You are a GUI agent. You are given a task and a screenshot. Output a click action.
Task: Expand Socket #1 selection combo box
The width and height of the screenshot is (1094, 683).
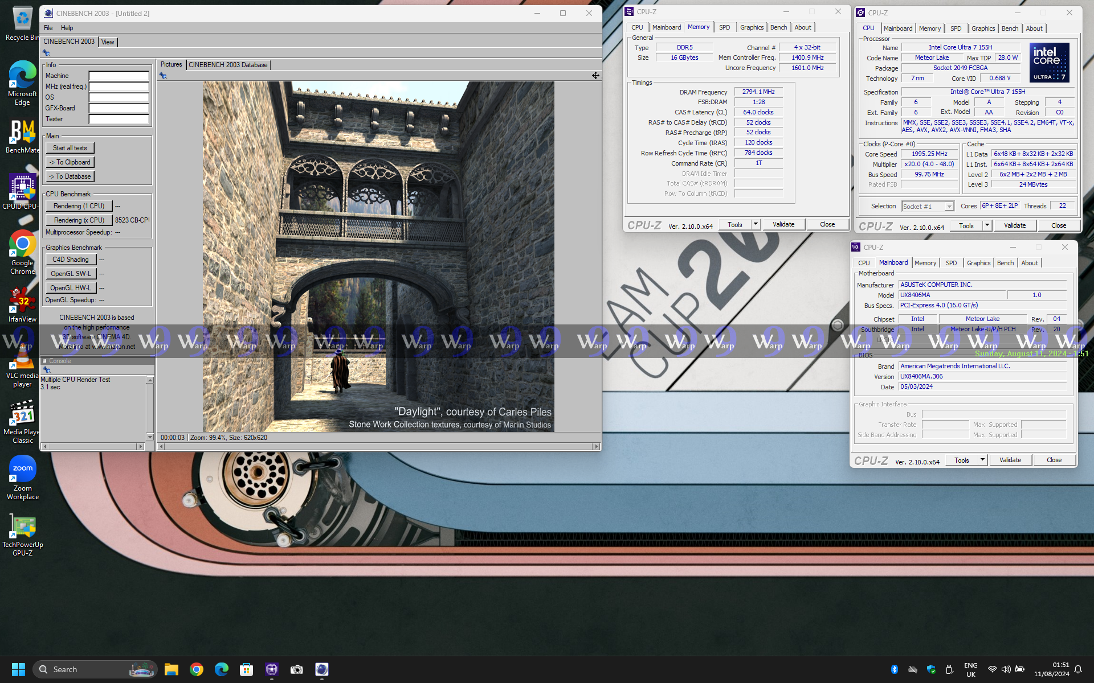(949, 207)
